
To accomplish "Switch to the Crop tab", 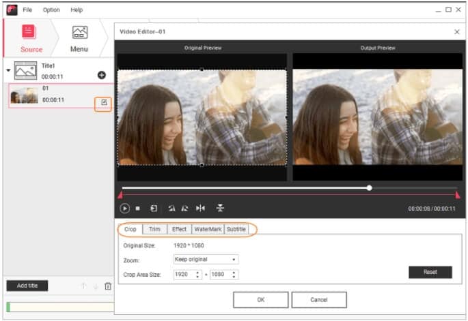I will (130, 229).
